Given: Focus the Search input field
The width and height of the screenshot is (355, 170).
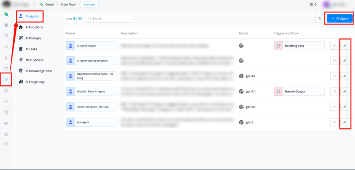Looking at the screenshot, I should [x=111, y=19].
